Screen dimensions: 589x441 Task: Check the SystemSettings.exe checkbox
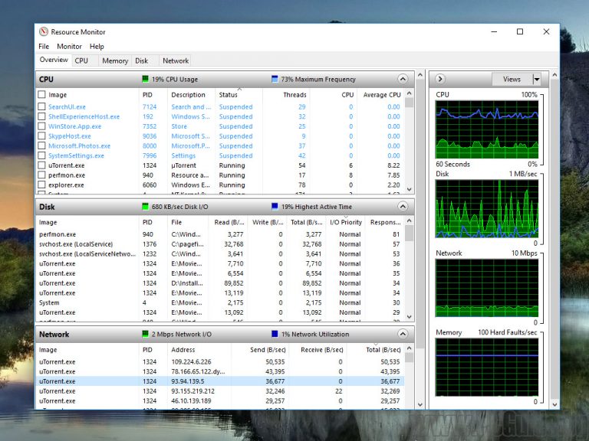pos(41,155)
